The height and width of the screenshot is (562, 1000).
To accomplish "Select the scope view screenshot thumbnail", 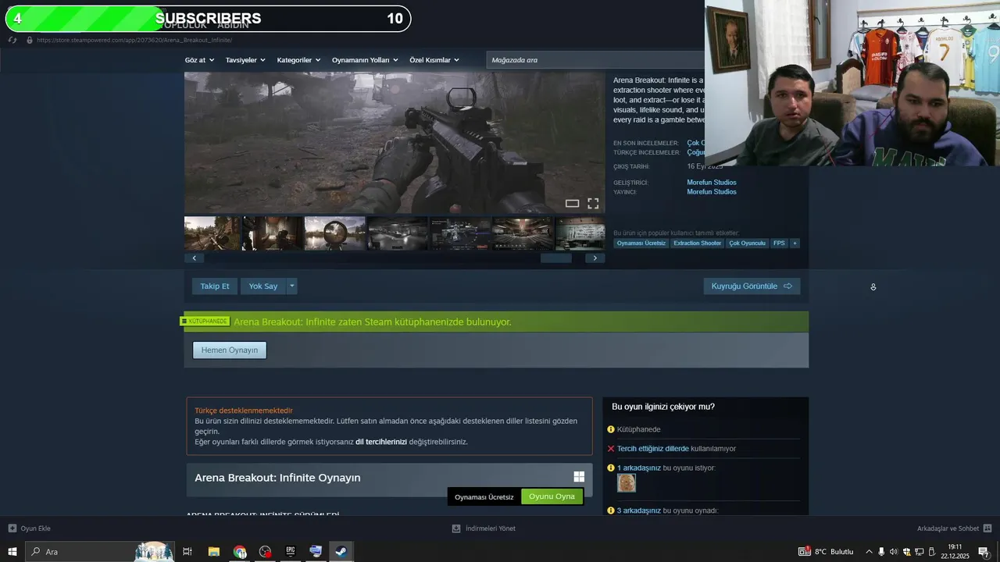I will (335, 233).
